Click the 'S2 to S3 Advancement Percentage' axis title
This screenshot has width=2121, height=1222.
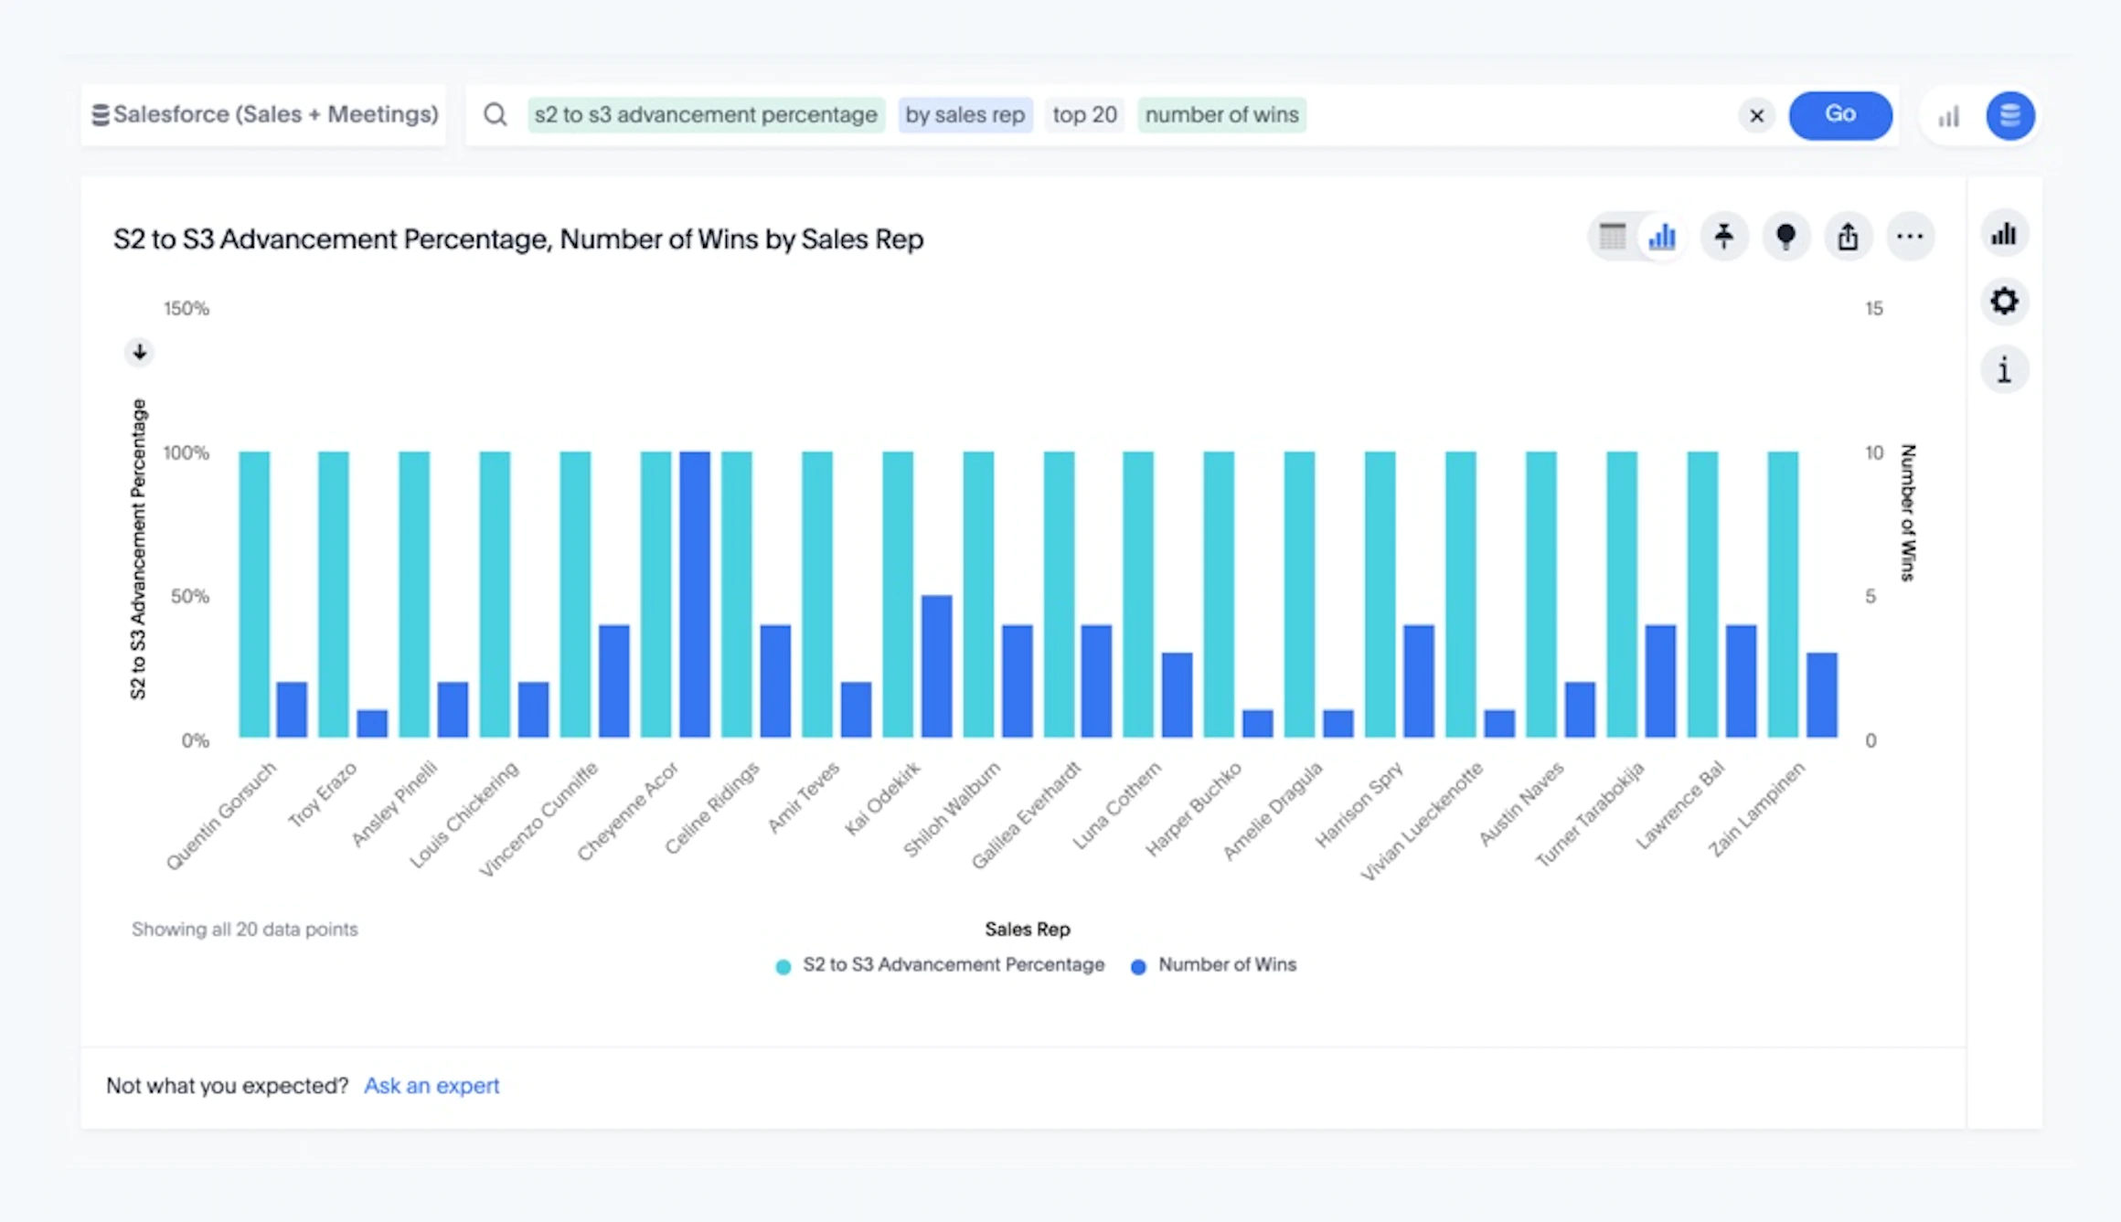tap(138, 549)
